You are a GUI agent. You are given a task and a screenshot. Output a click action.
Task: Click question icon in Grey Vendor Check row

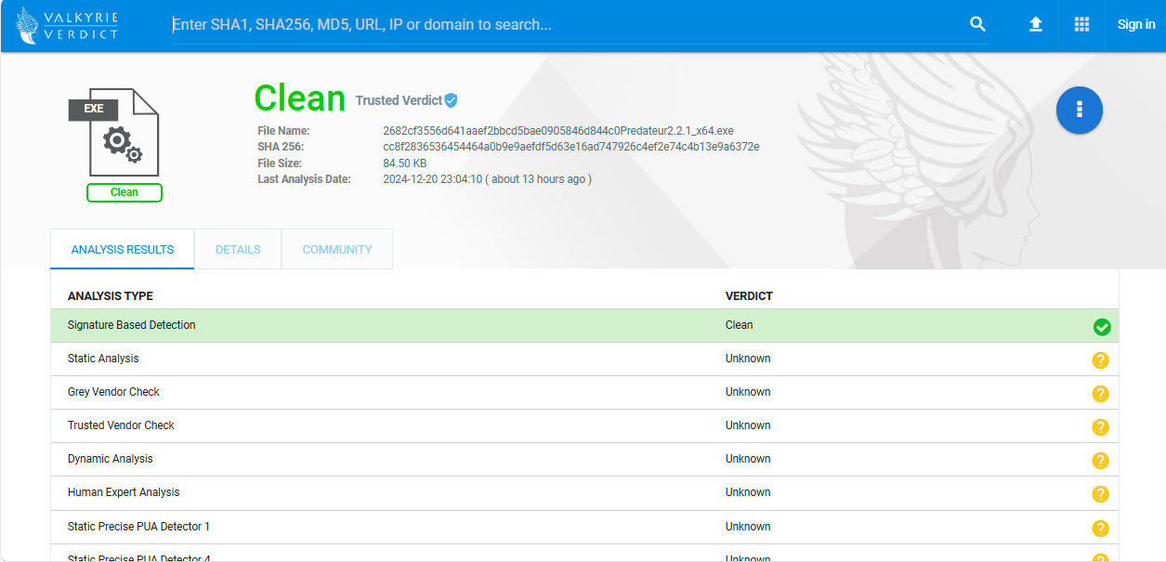1101,394
